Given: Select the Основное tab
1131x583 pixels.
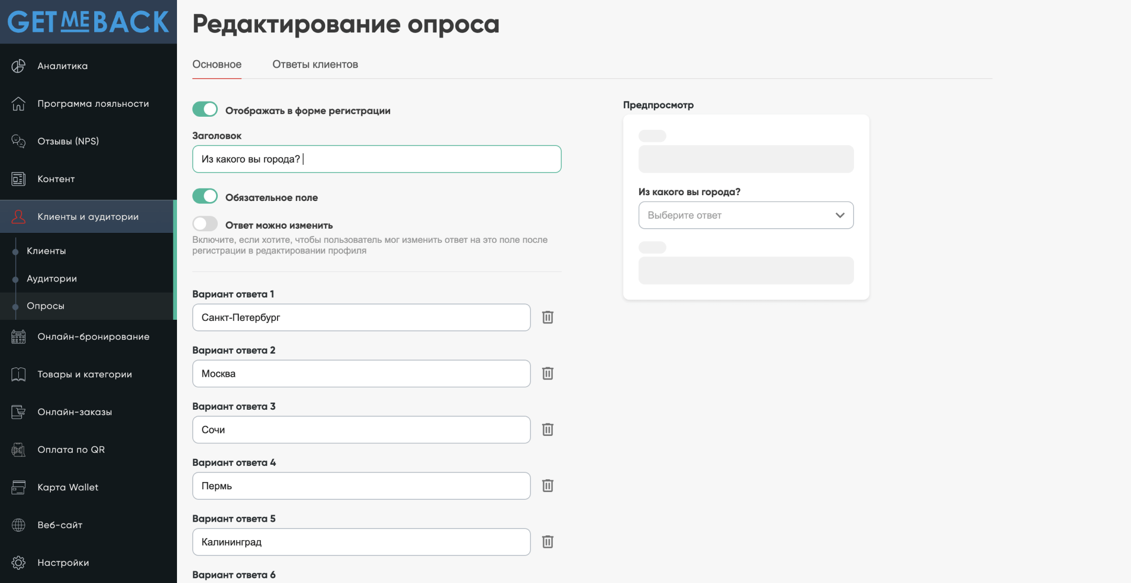Looking at the screenshot, I should (217, 64).
